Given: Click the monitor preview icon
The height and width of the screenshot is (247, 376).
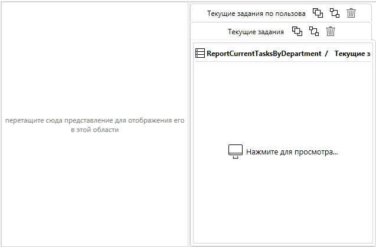Looking at the screenshot, I should click(236, 152).
